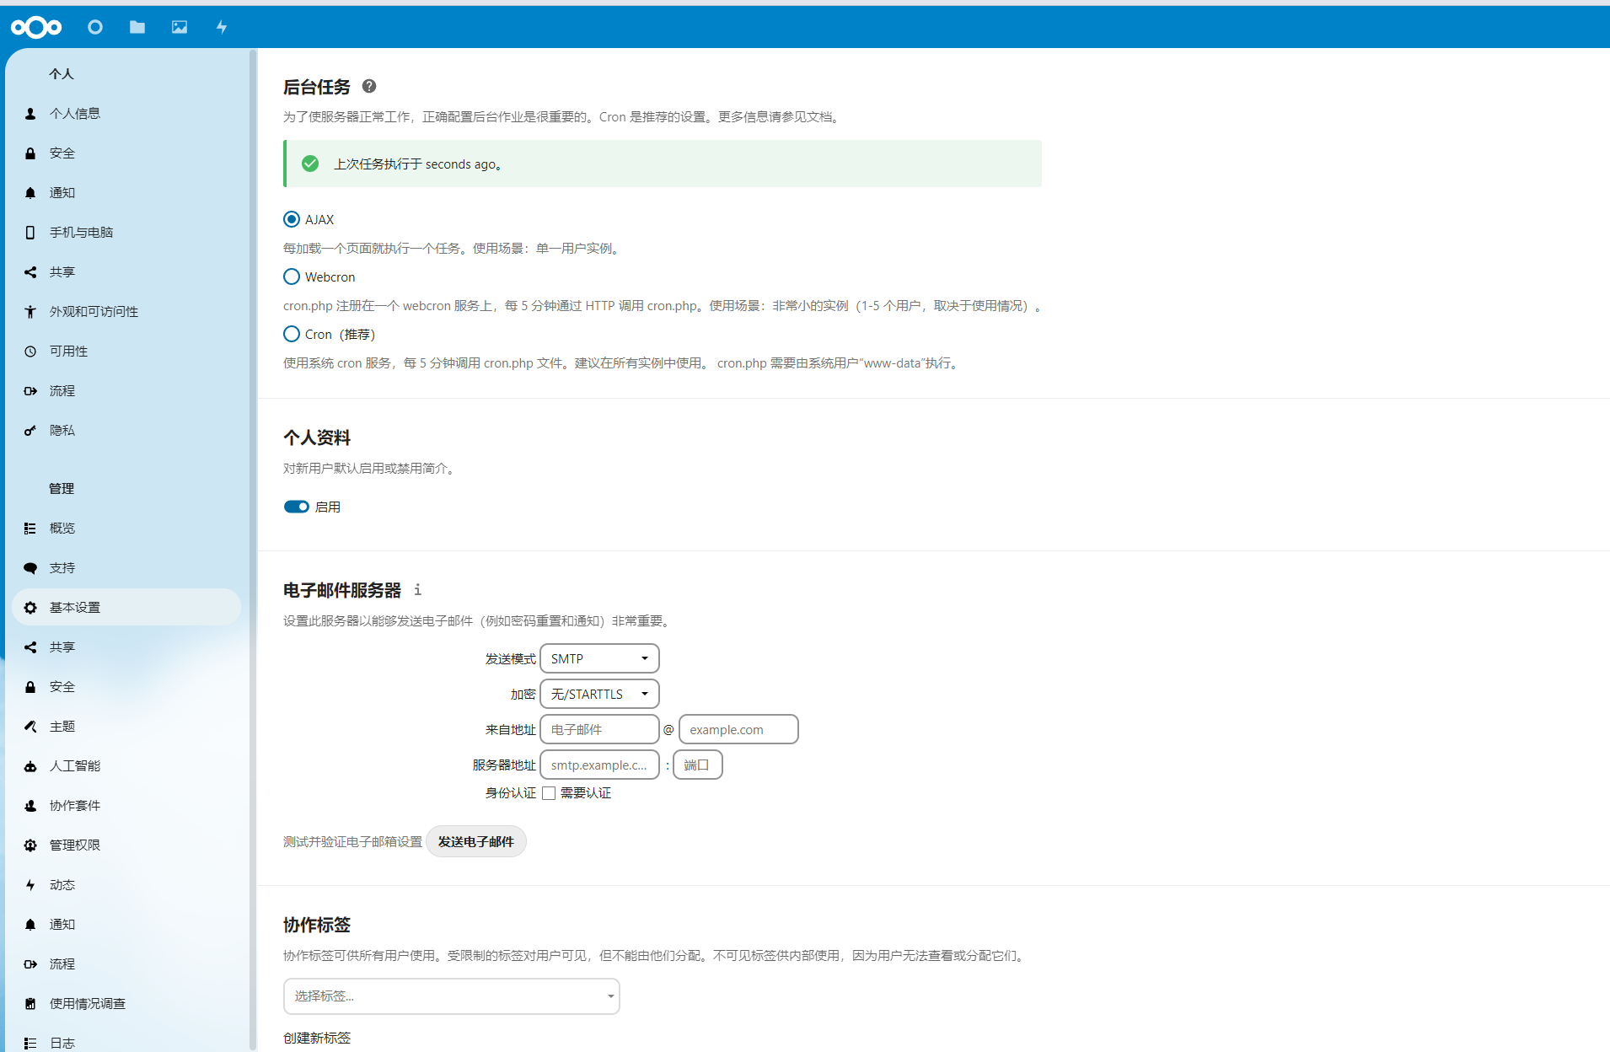Click the icon for 管理权限
The image size is (1610, 1052).
(30, 845)
